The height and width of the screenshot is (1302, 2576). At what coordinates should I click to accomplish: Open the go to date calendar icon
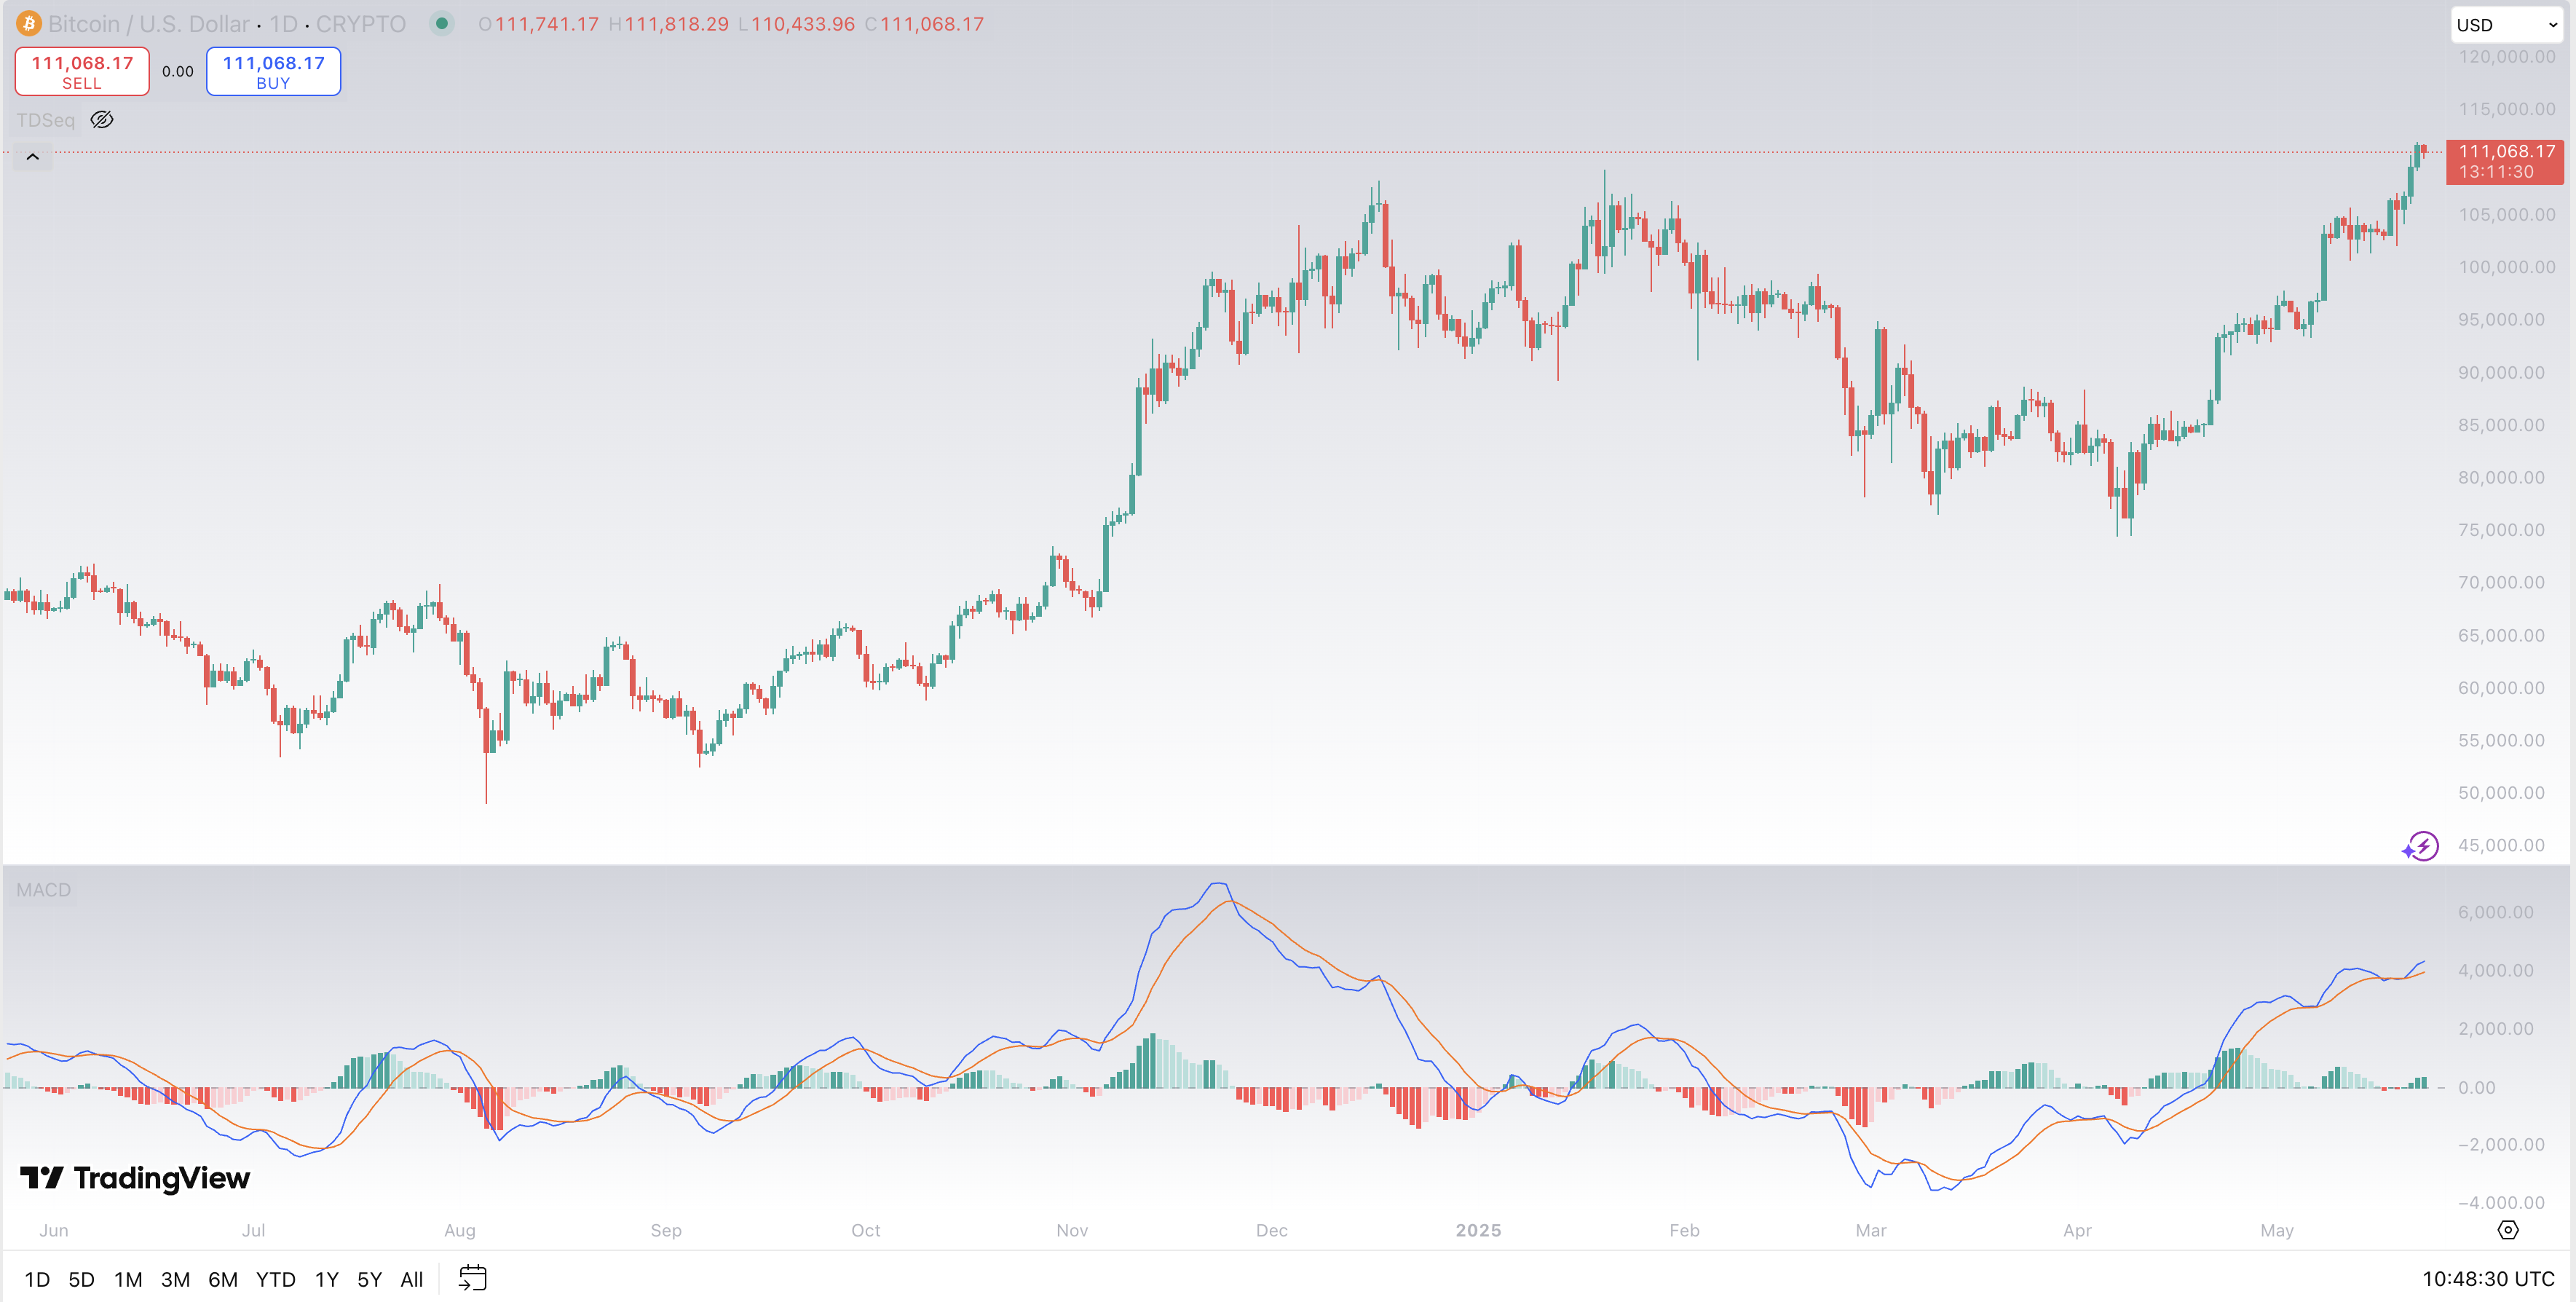click(472, 1278)
